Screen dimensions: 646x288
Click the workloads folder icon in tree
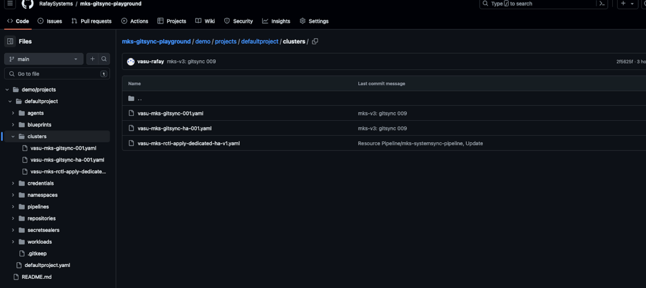pos(22,242)
